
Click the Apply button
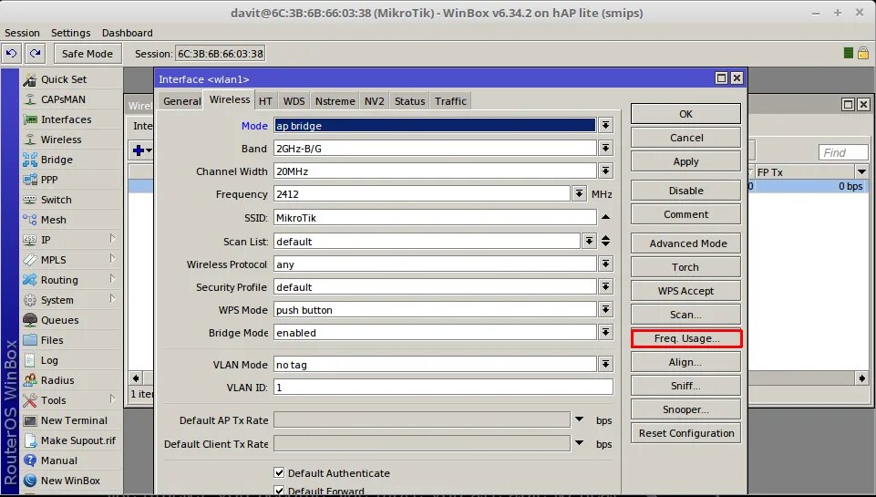[686, 161]
